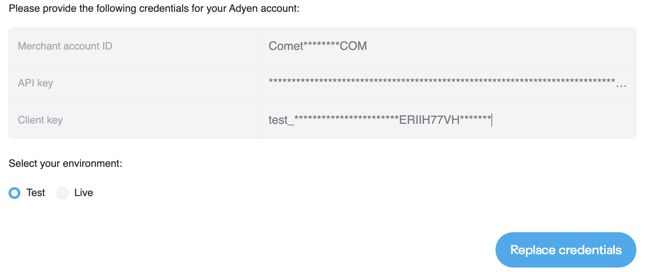Click the 'test_' prefix in client key
The image size is (649, 272).
point(281,121)
